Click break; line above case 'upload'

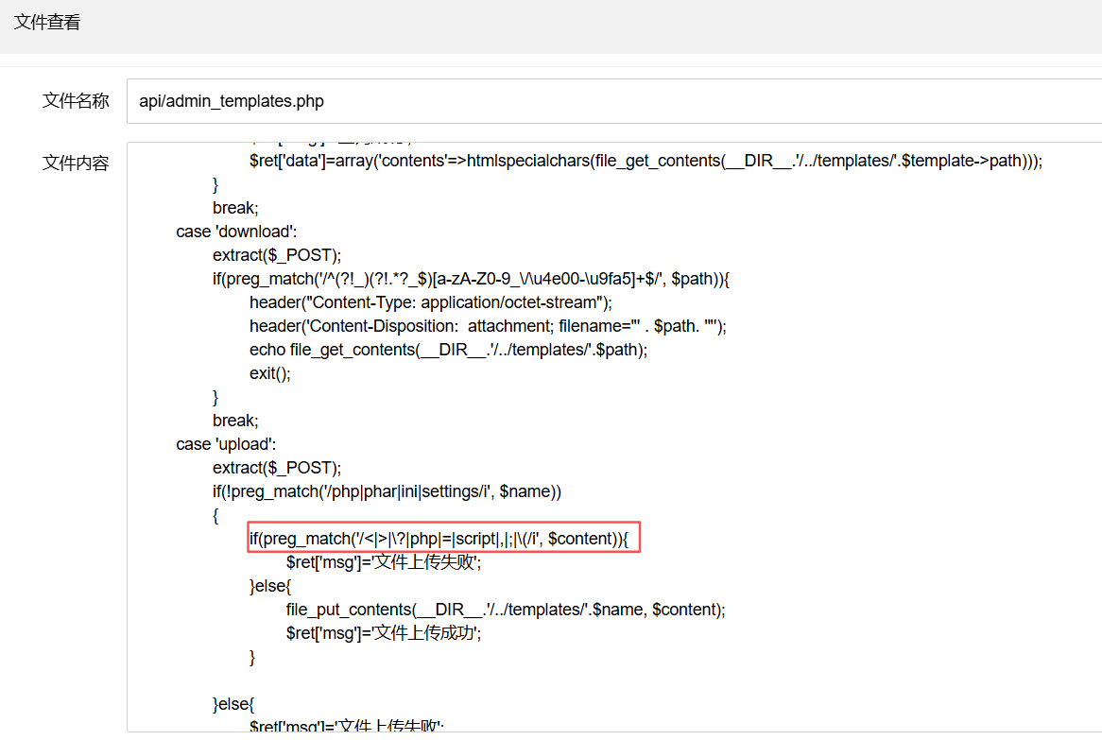[235, 421]
